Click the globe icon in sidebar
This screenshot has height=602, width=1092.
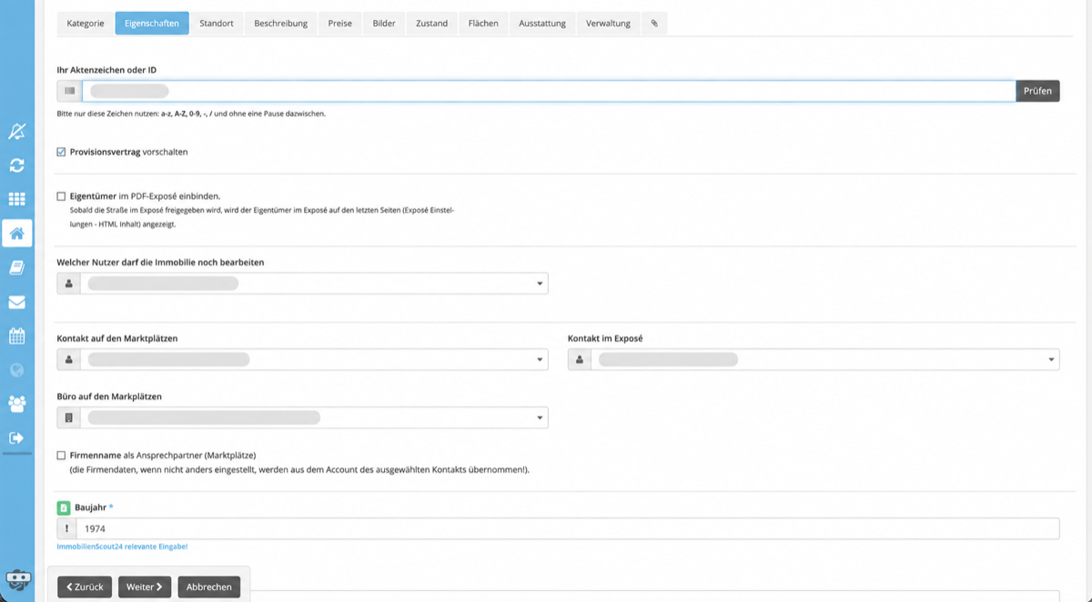[16, 370]
